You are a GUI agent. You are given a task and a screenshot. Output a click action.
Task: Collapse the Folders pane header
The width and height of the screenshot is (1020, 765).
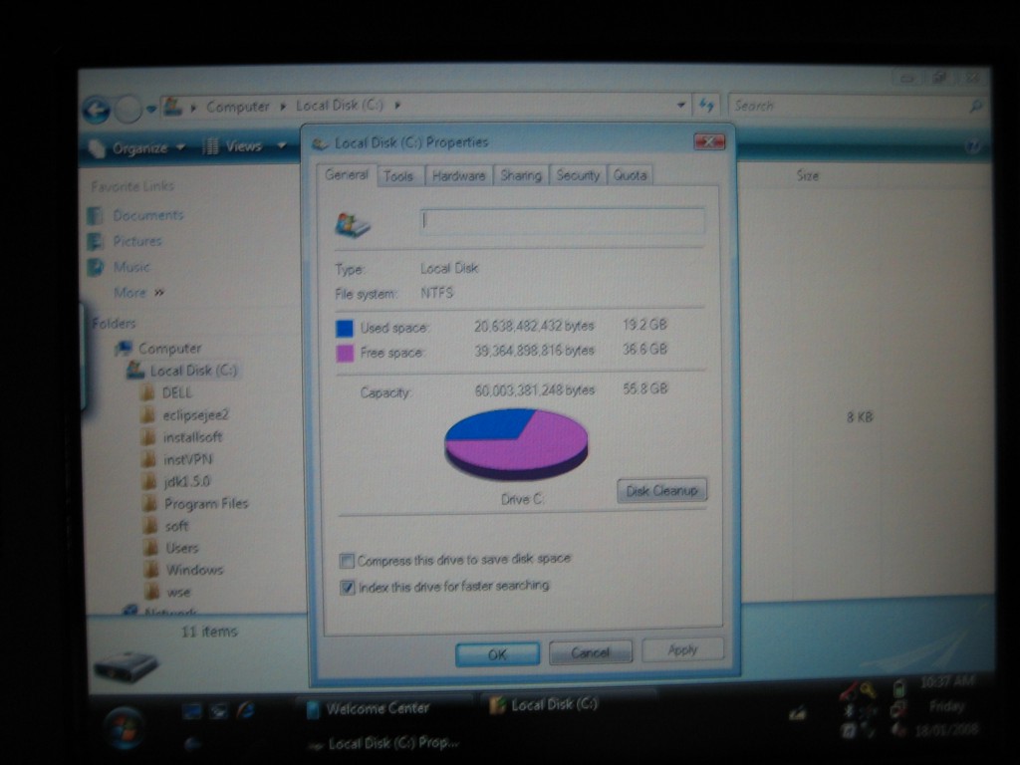114,324
